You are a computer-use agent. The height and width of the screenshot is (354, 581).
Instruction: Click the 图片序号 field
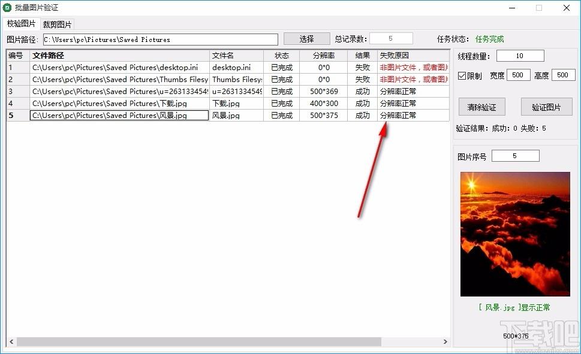515,156
